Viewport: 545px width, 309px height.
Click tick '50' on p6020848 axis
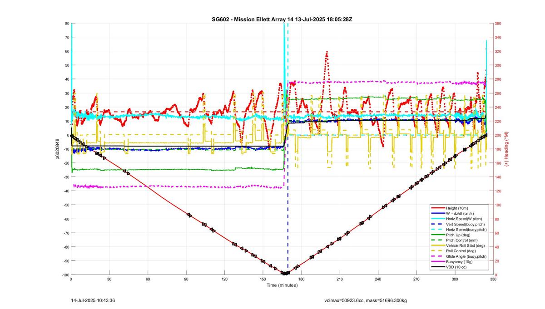click(66, 65)
